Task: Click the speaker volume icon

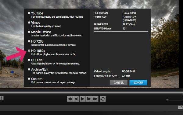Action: [167, 100]
